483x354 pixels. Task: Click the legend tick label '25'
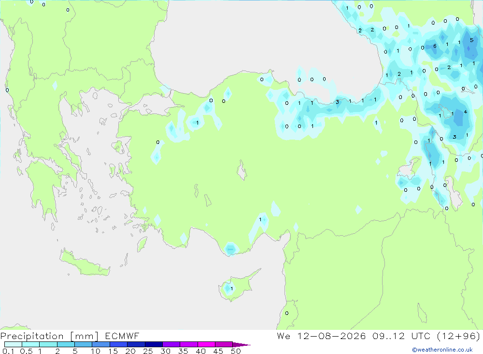point(148,351)
